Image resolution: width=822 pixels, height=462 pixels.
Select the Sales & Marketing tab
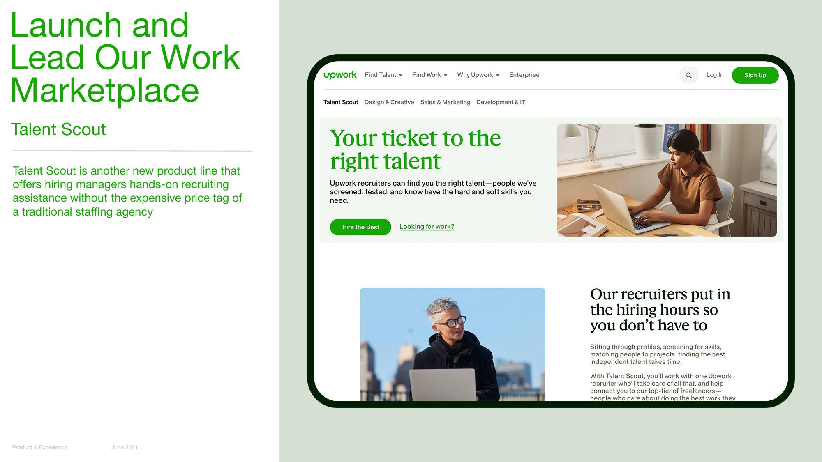point(445,102)
